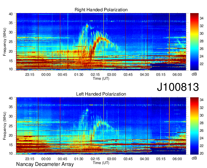Click the '10' frequency tick of Left Handed plot
Viewport: 207px width, 168px height.
click(11, 153)
